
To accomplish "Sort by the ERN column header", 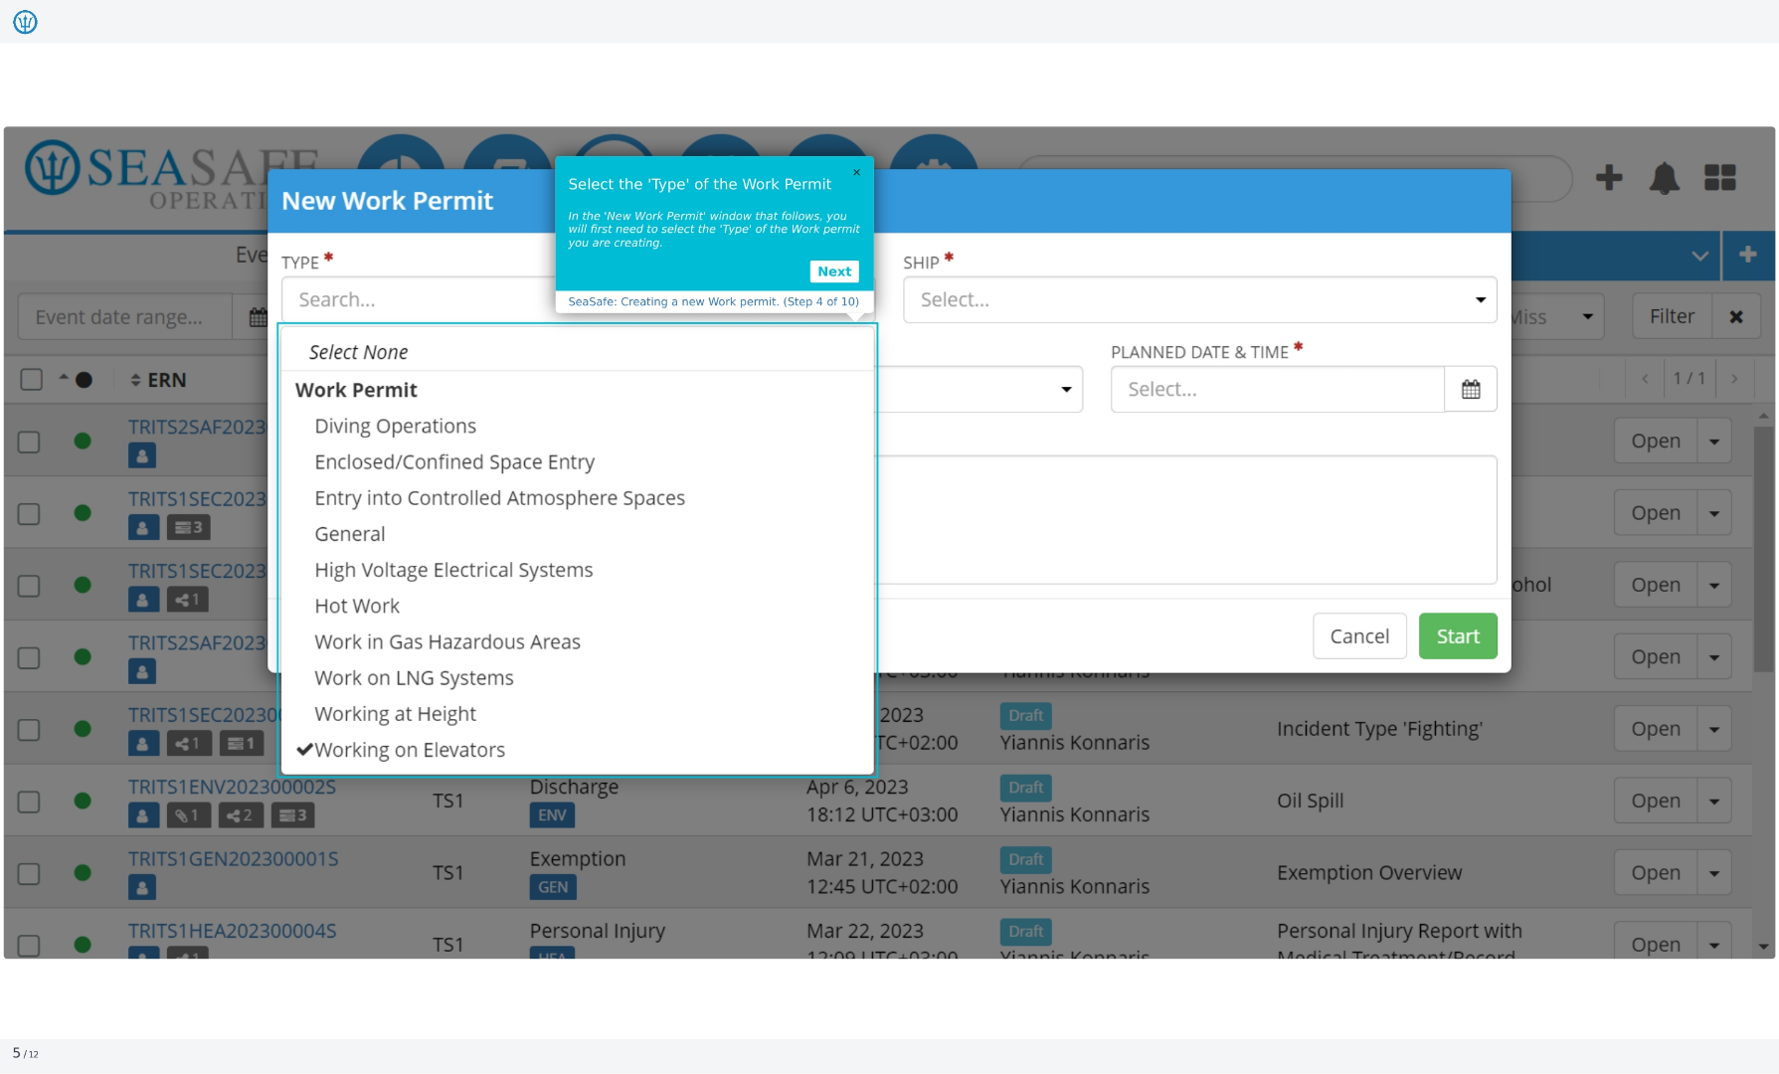I will pyautogui.click(x=158, y=380).
